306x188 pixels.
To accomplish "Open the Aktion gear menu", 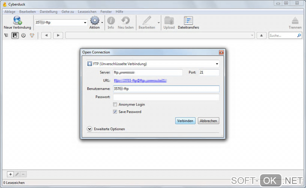I will coord(94,20).
